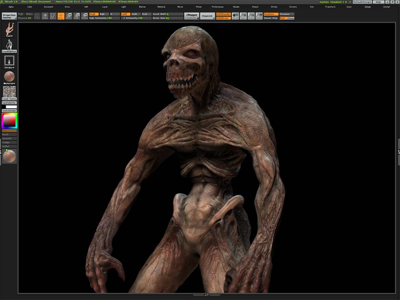Toggle the Rgb channel button
The width and height of the screenshot is (400, 300).
tap(104, 14)
